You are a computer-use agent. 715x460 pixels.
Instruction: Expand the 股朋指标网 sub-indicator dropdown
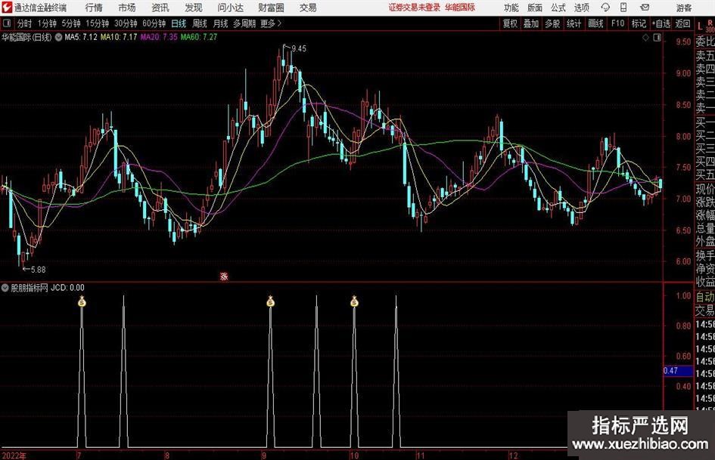pyautogui.click(x=5, y=288)
